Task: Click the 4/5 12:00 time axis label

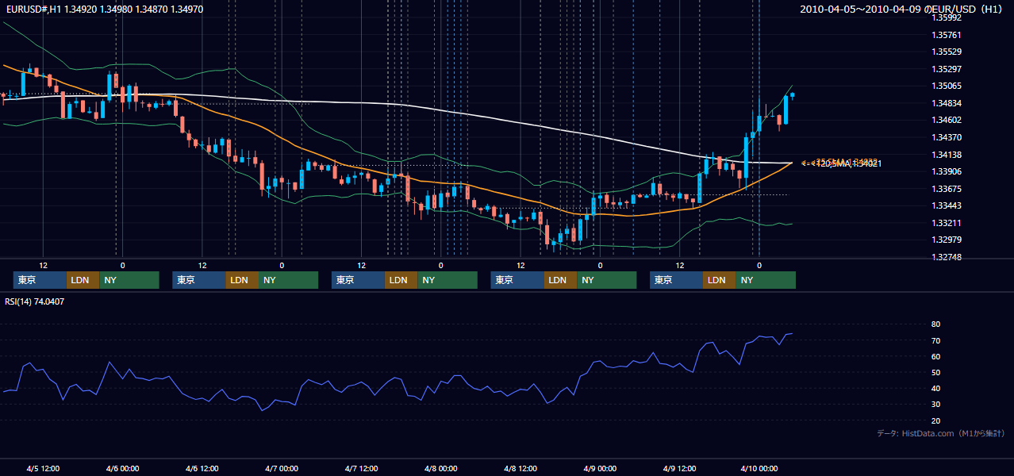Action: (43, 468)
